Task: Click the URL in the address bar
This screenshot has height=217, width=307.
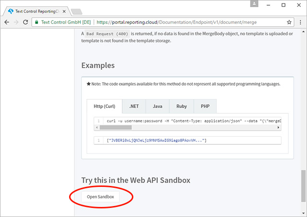Action: (177, 22)
